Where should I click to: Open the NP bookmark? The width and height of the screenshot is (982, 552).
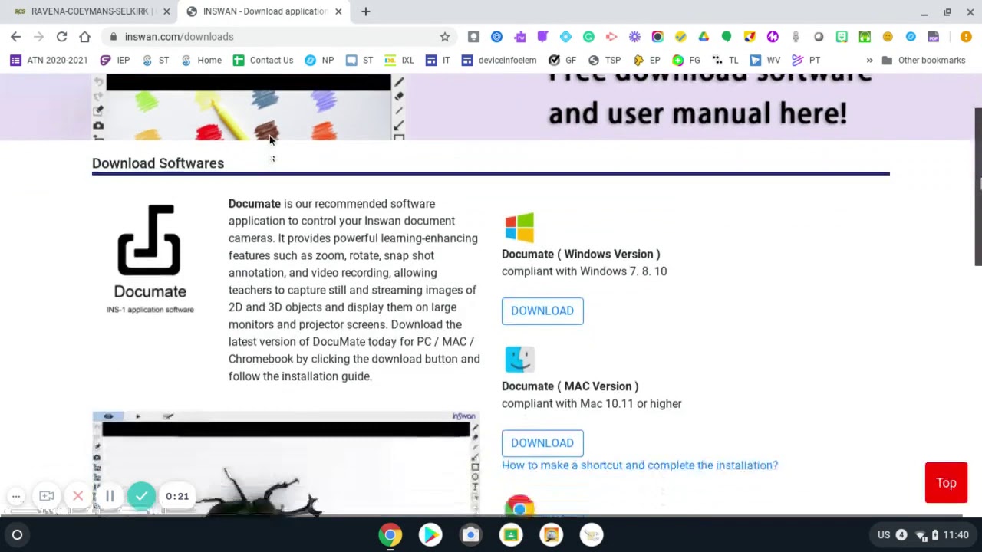tap(319, 60)
